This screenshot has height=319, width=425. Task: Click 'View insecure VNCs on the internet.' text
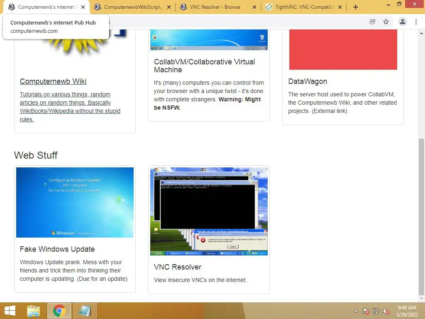(x=200, y=280)
